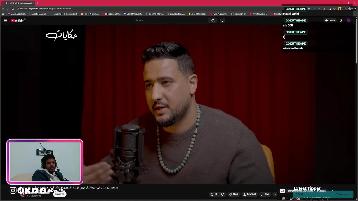Open browser Settings and more menu
Viewport: 358px width, 201px height.
(x=345, y=9)
